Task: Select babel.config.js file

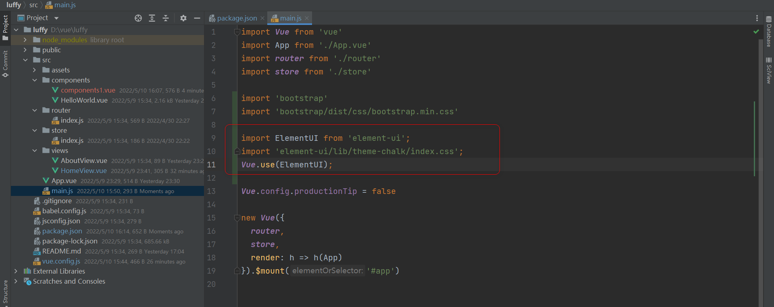Action: [x=64, y=211]
